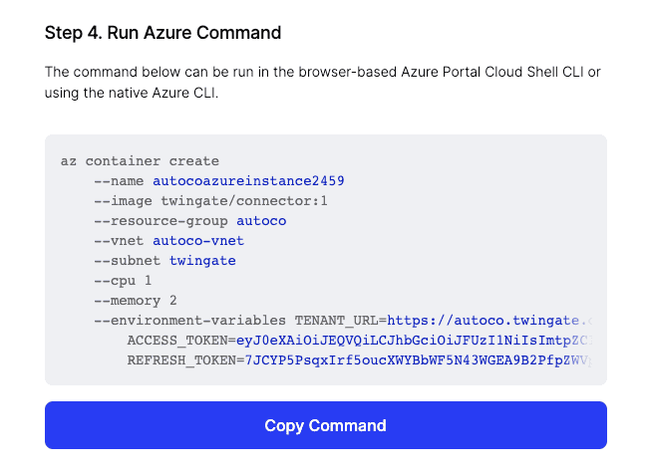Click the --environment-variables flag text
The height and width of the screenshot is (474, 646).
[189, 321]
